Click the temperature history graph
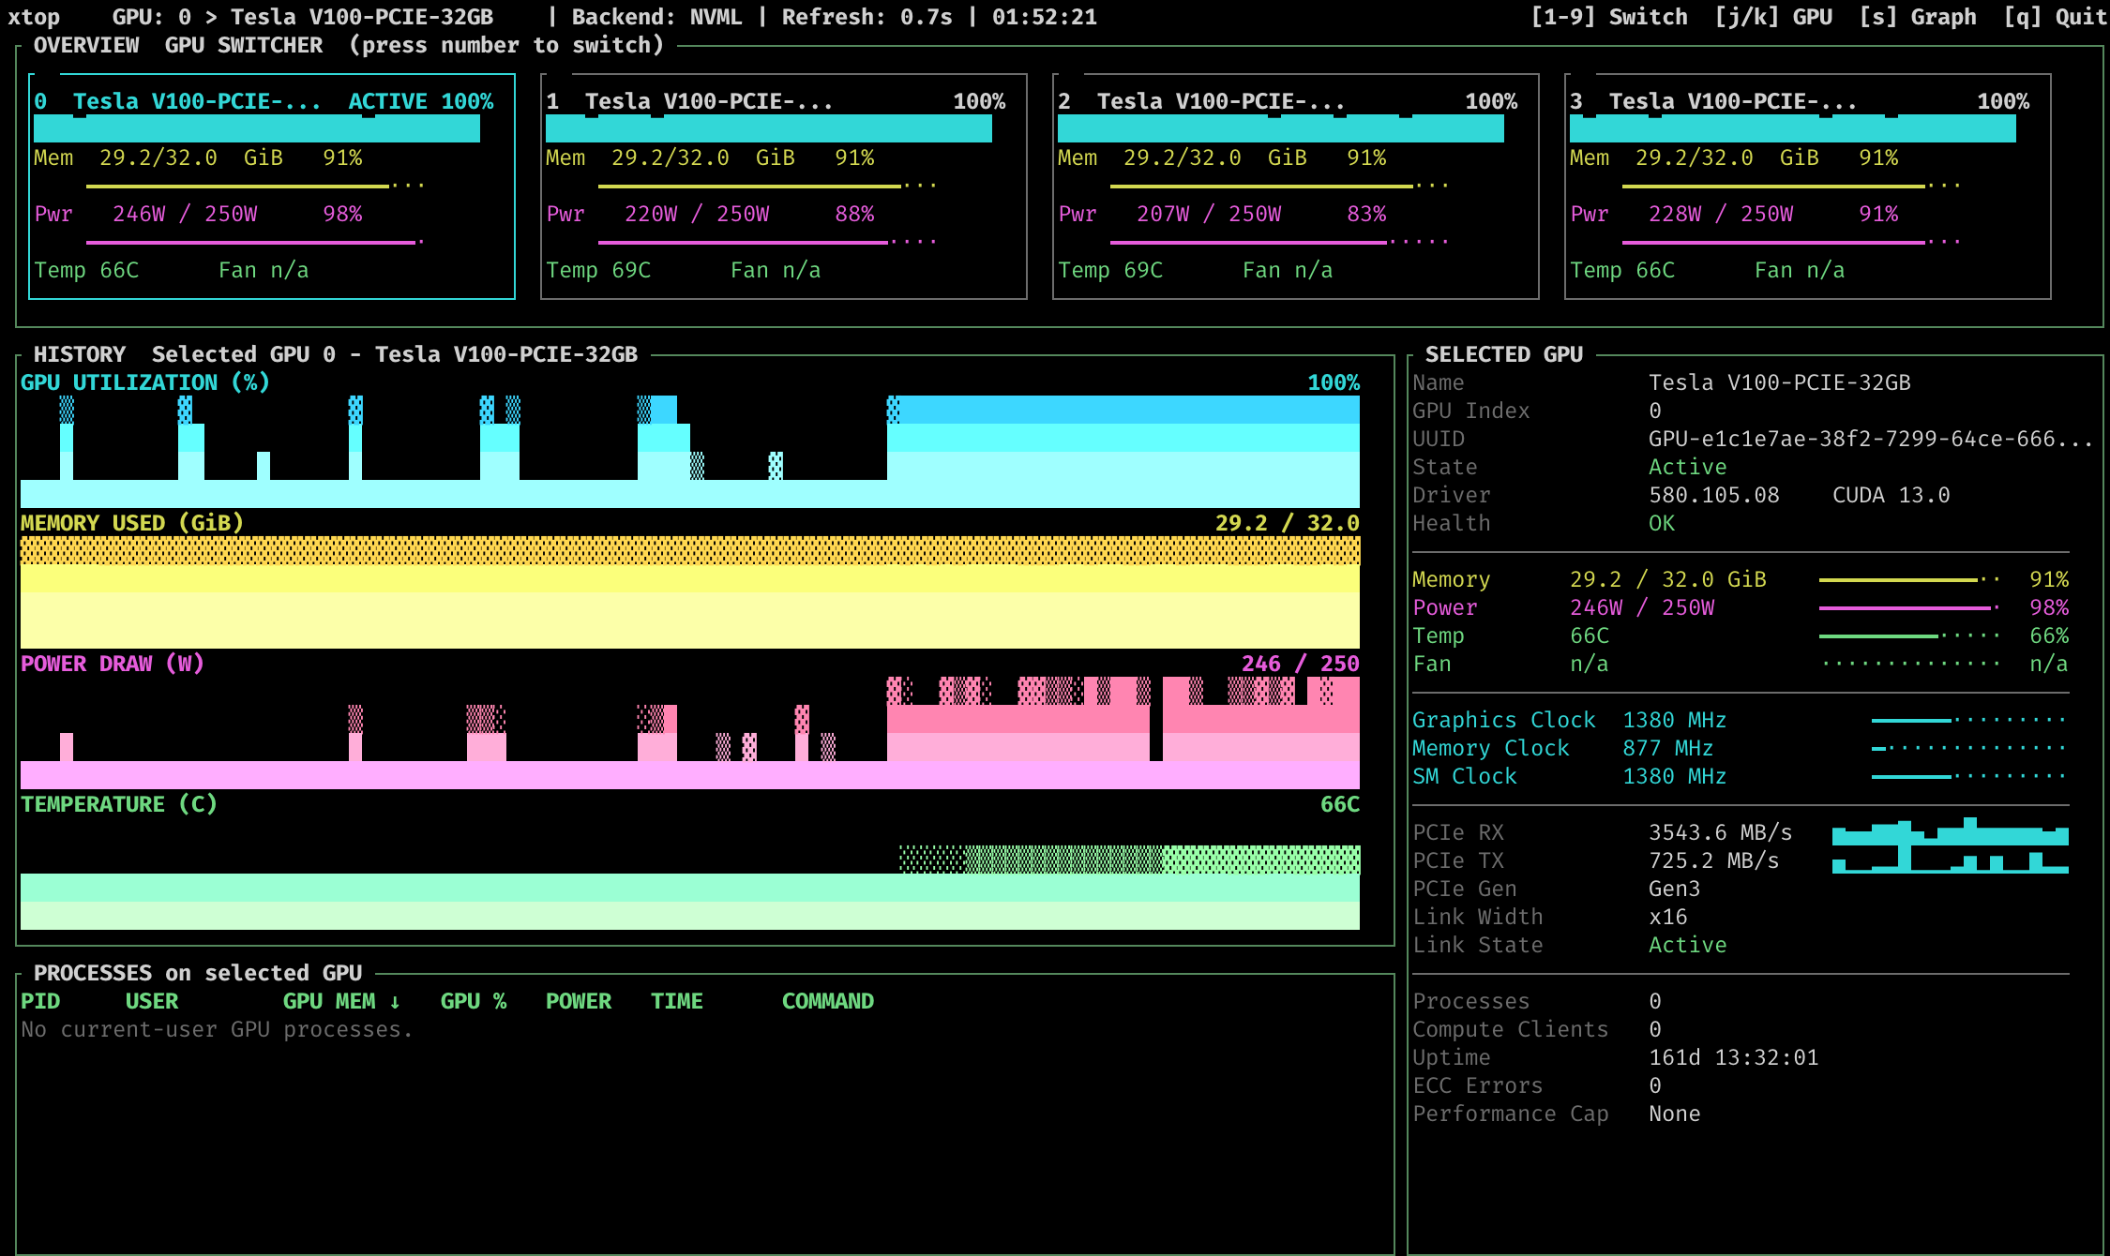This screenshot has width=2110, height=1256. click(x=690, y=874)
